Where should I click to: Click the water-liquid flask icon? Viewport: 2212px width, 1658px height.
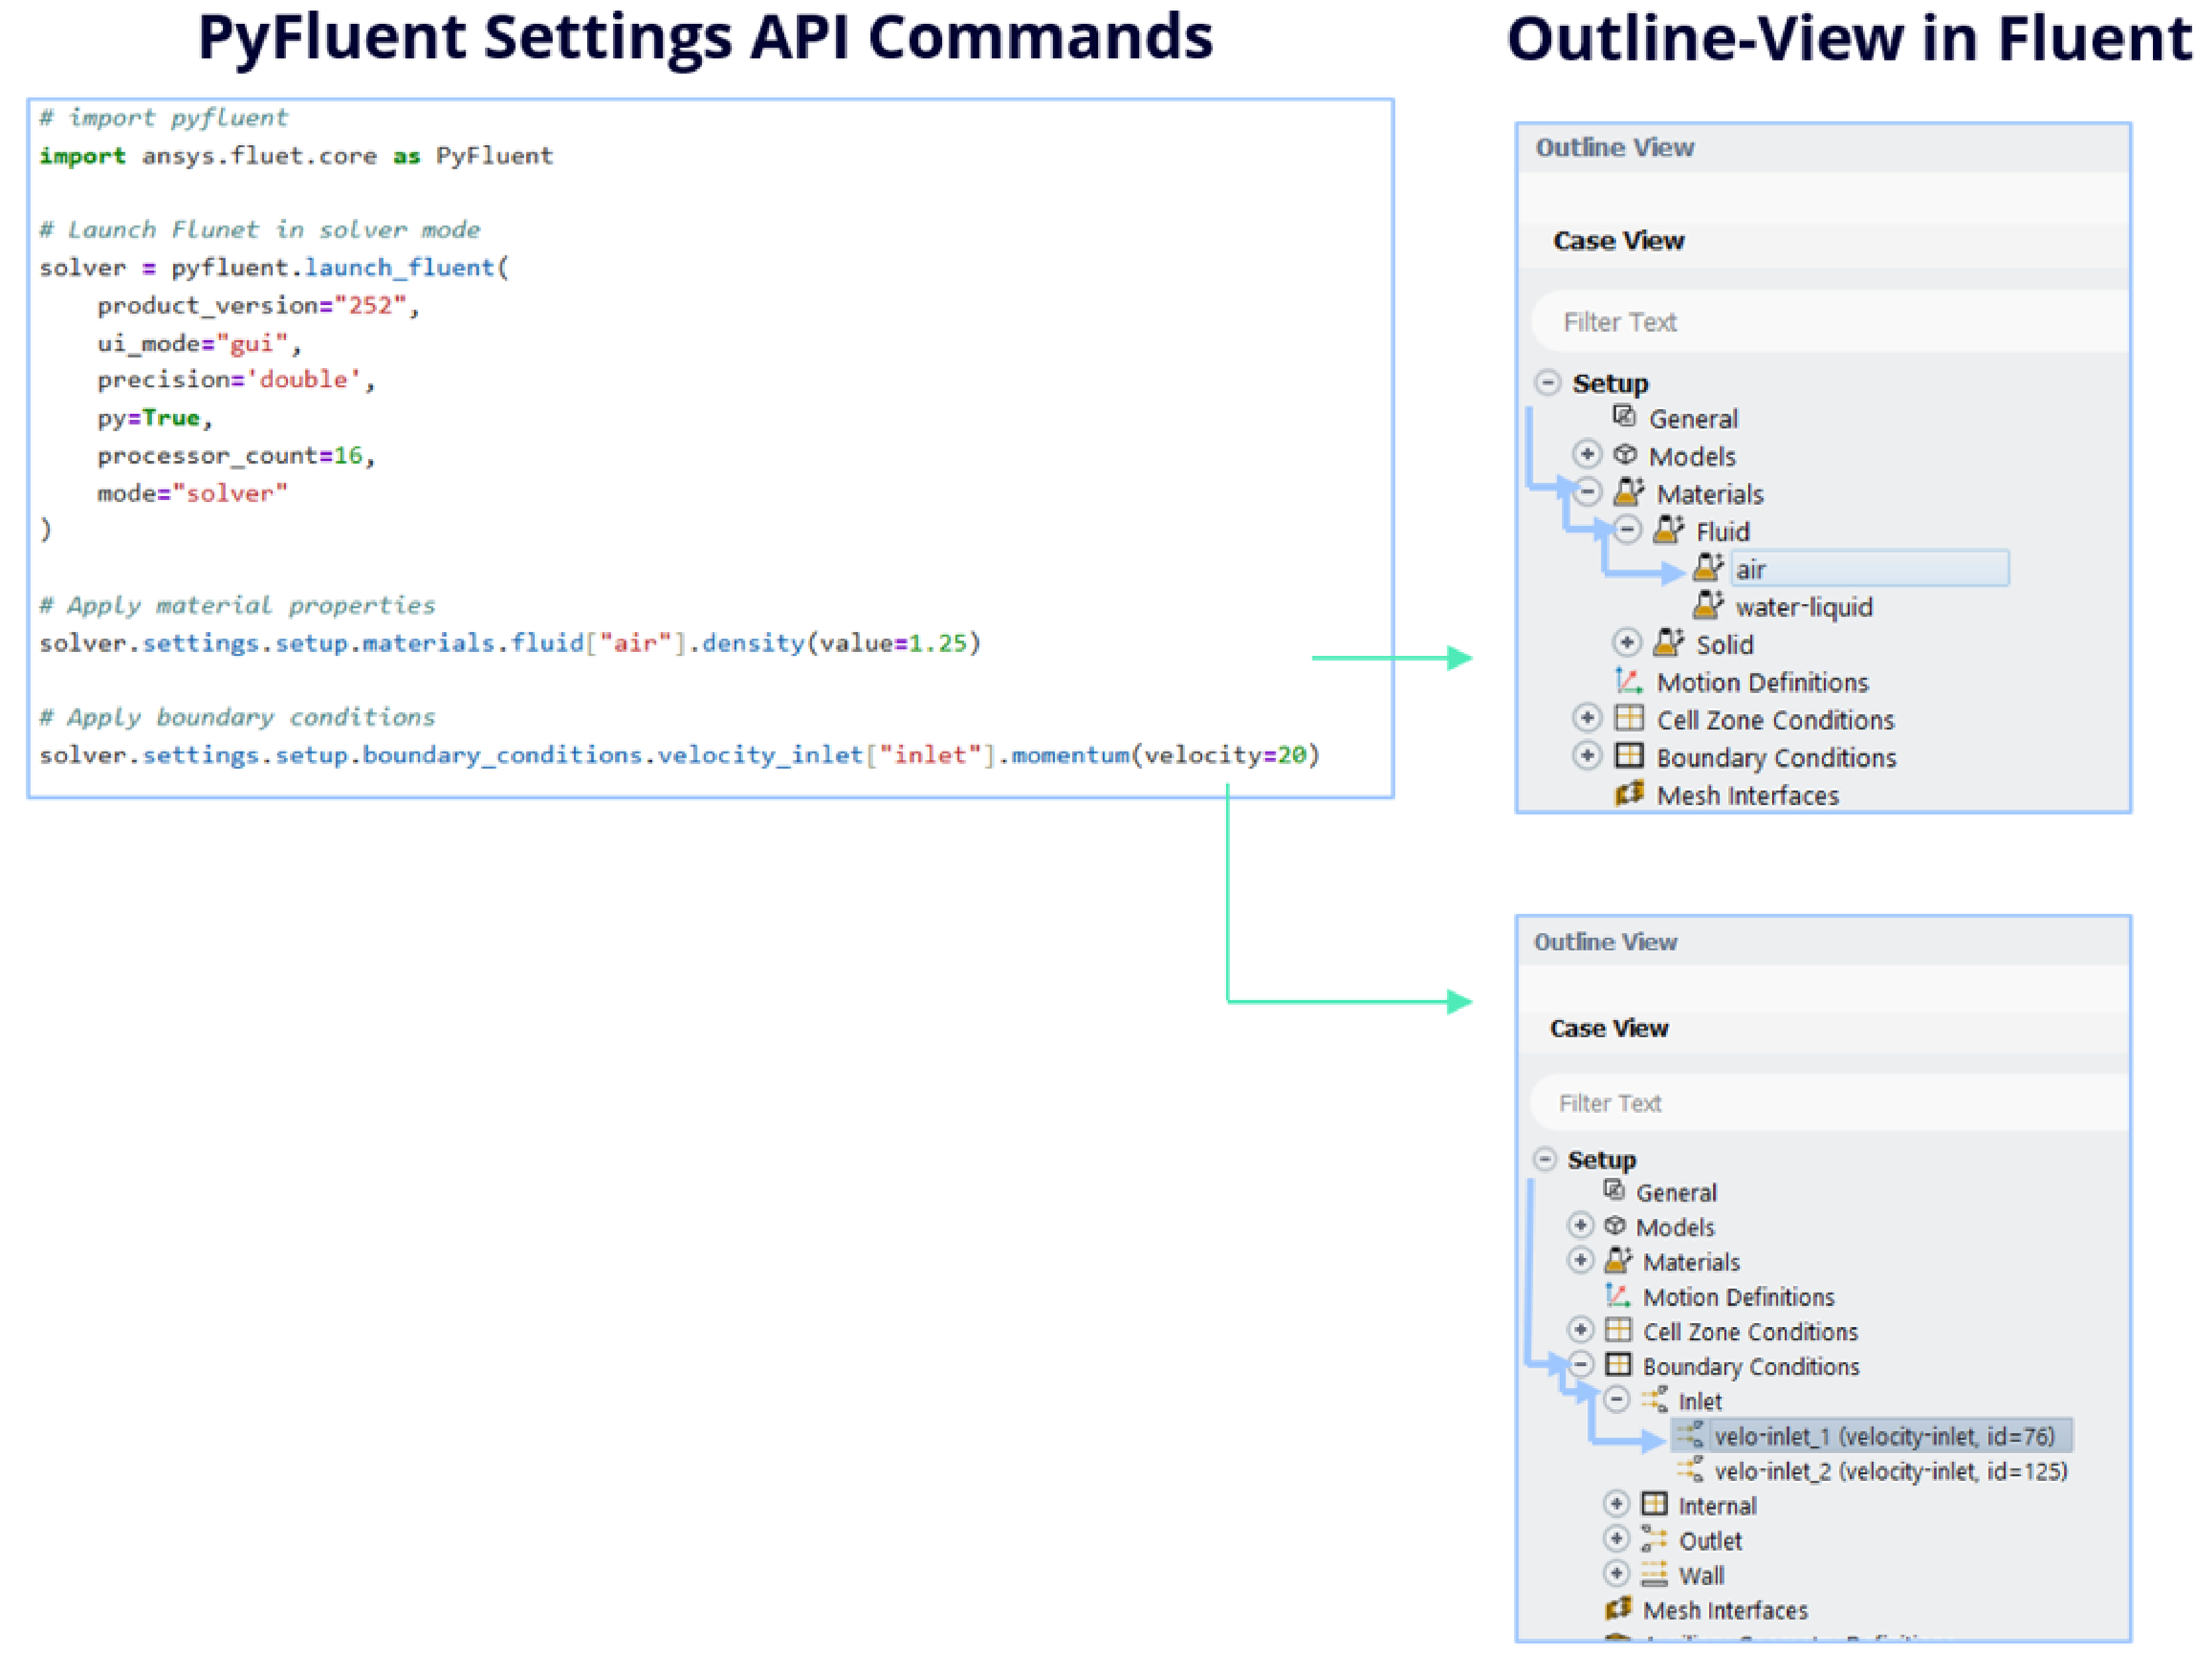coord(1708,605)
